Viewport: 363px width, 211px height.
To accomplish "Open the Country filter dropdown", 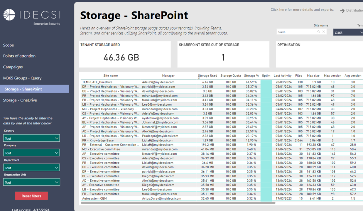I will coord(31,138).
